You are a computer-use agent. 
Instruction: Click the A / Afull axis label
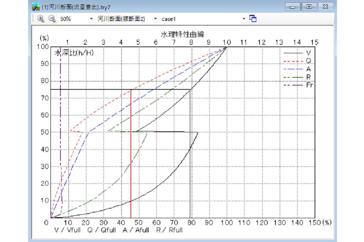(x=135, y=230)
